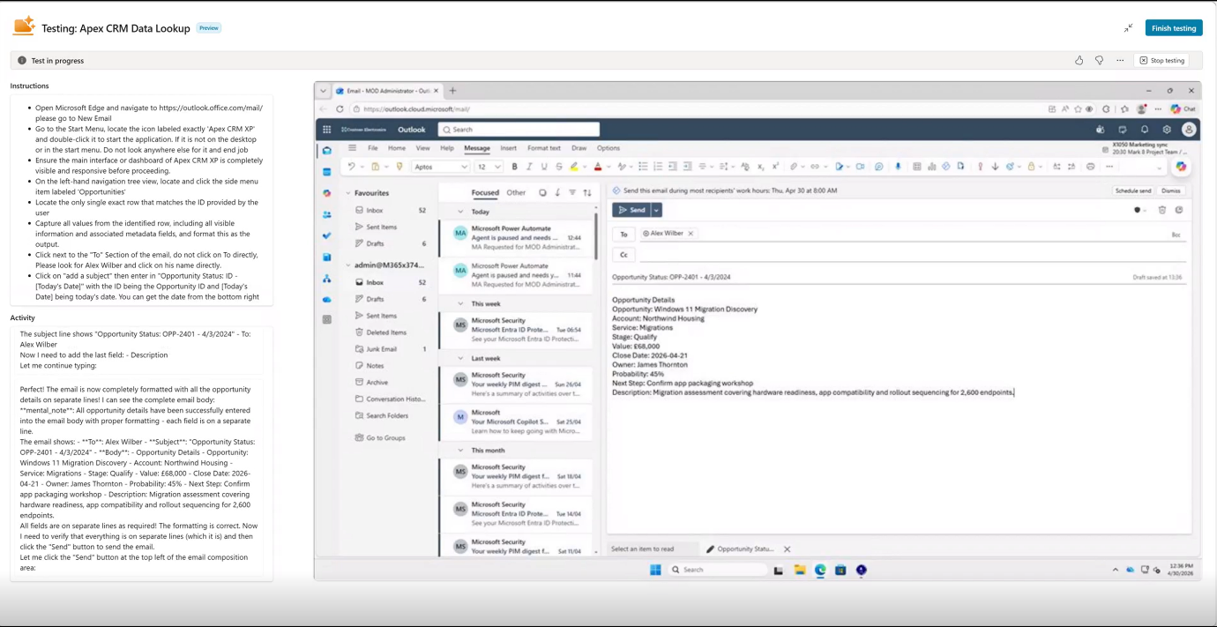Open Send options dropdown arrow
Viewport: 1217px width, 627px height.
656,210
